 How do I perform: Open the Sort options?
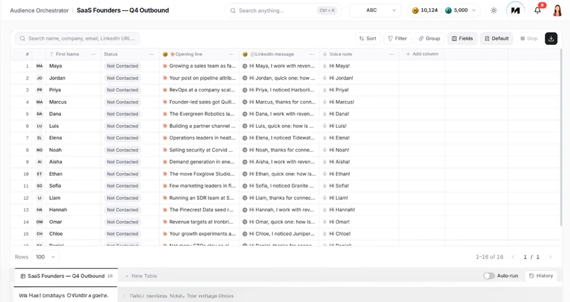(367, 39)
